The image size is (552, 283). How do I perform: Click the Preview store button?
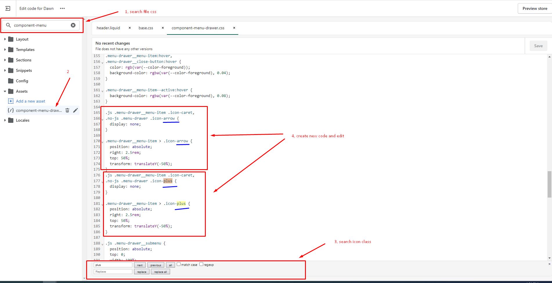click(535, 8)
